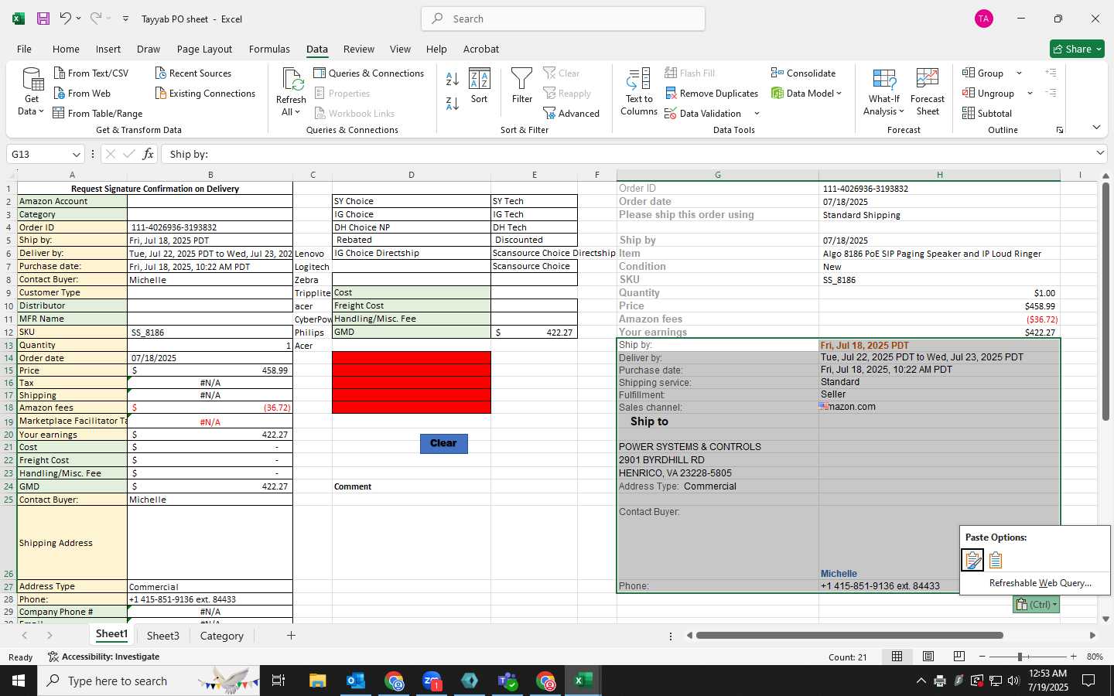The image size is (1114, 696).
Task: Click Remove Duplicates
Action: [711, 93]
